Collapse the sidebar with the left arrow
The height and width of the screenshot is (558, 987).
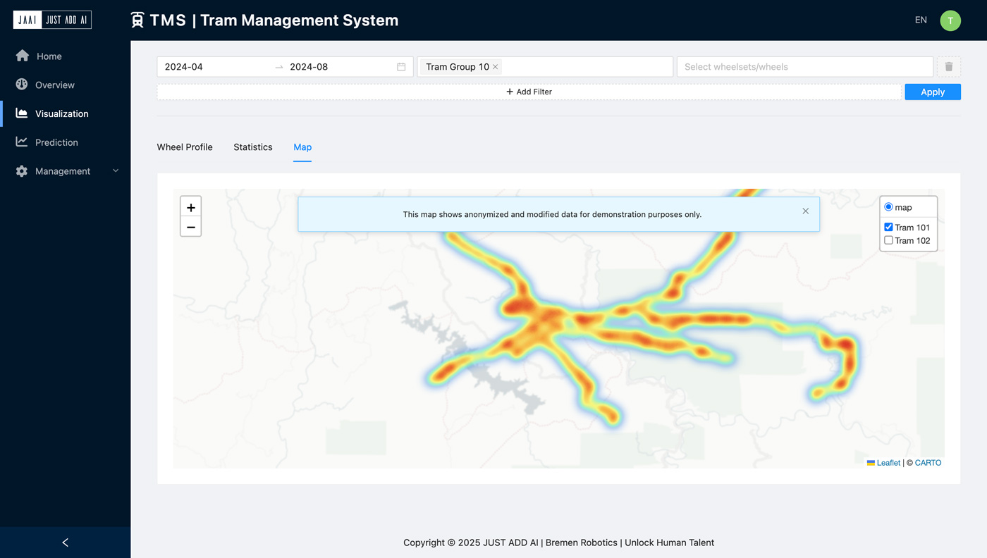65,542
